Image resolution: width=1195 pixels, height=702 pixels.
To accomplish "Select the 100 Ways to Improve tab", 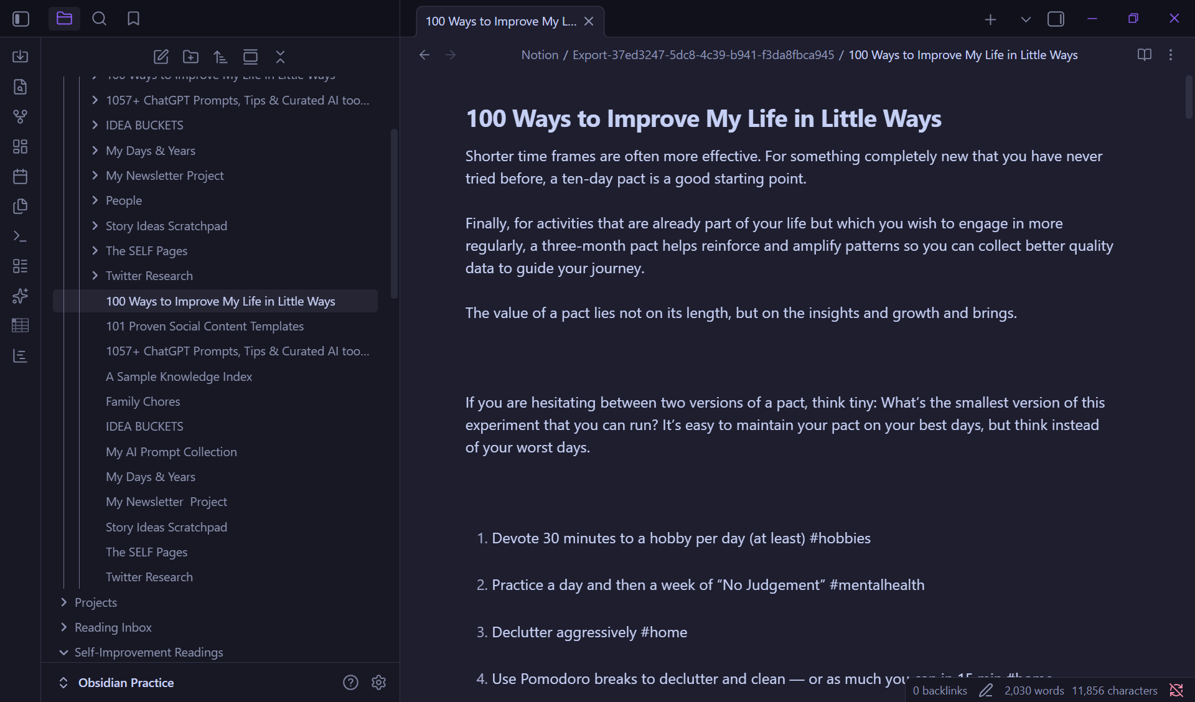I will [x=501, y=21].
